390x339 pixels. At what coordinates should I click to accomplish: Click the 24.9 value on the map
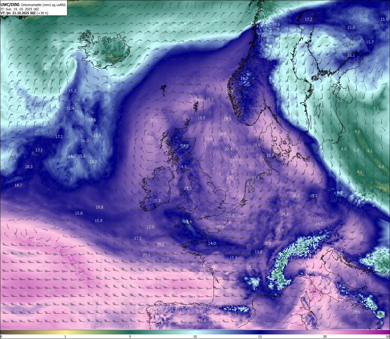tap(285, 214)
